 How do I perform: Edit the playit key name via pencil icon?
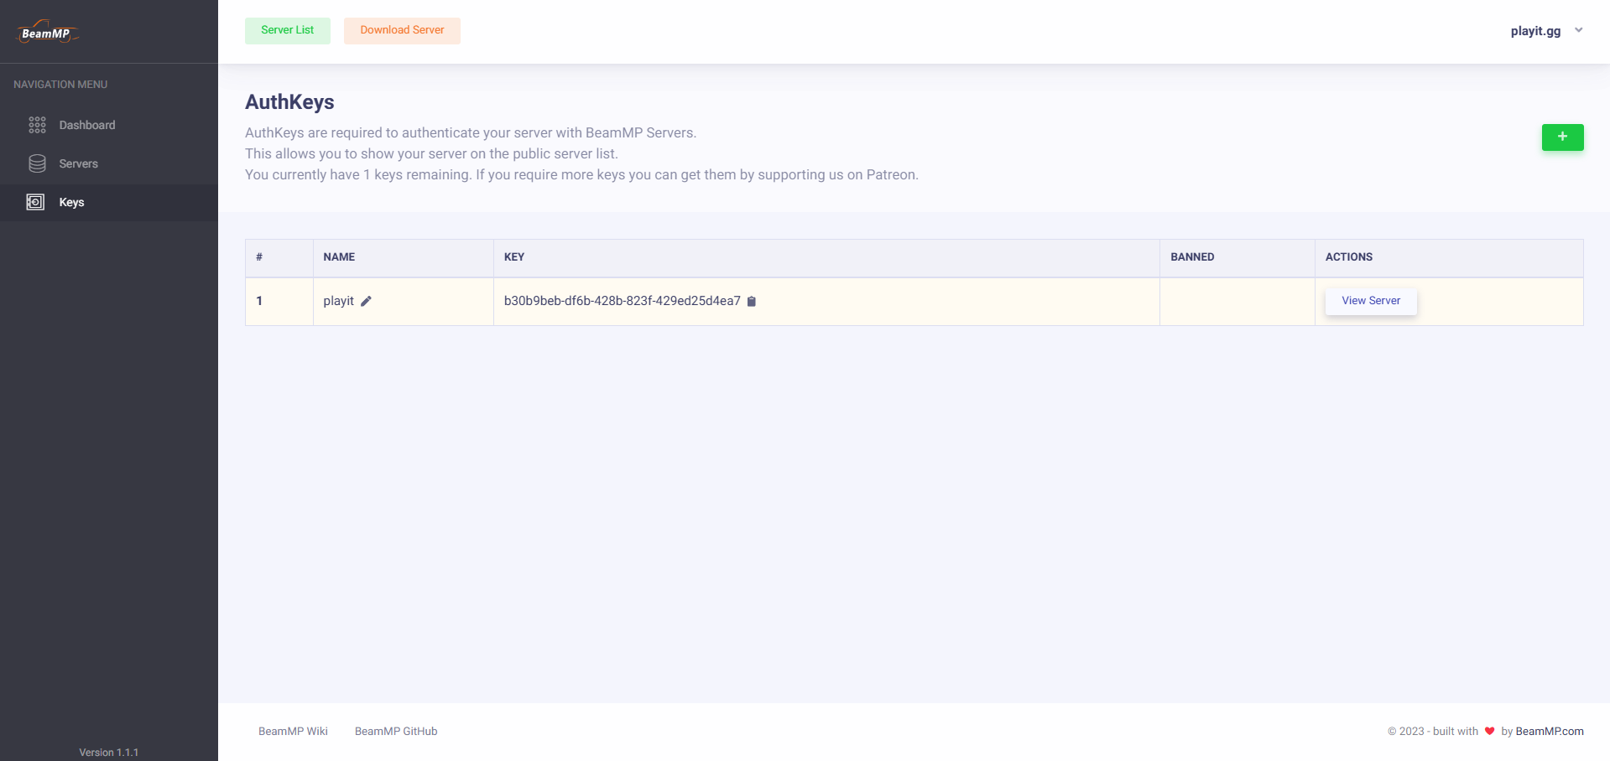coord(366,302)
